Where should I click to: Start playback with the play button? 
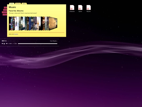[4, 44]
